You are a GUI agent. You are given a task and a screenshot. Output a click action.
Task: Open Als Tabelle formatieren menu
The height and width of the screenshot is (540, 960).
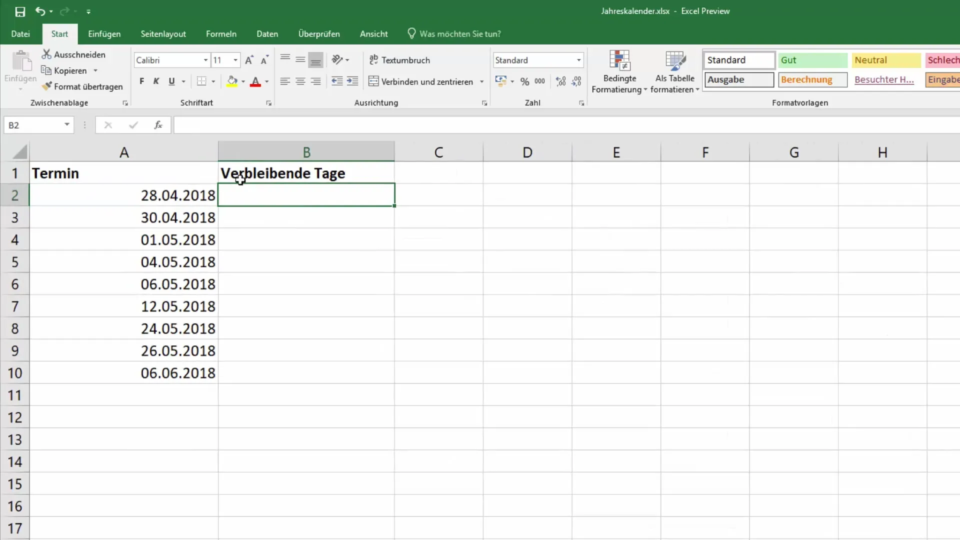click(675, 71)
